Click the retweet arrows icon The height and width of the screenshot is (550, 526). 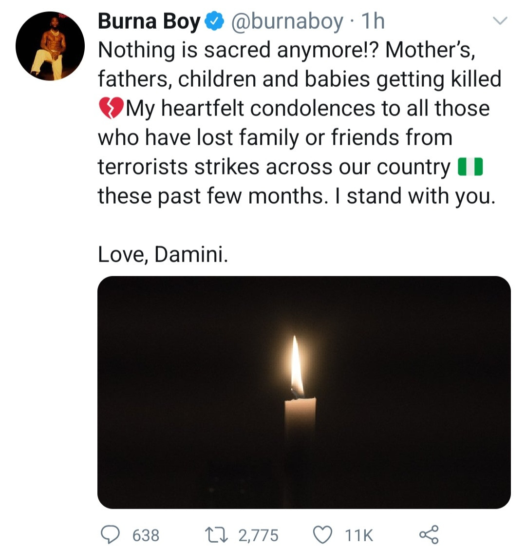[220, 535]
